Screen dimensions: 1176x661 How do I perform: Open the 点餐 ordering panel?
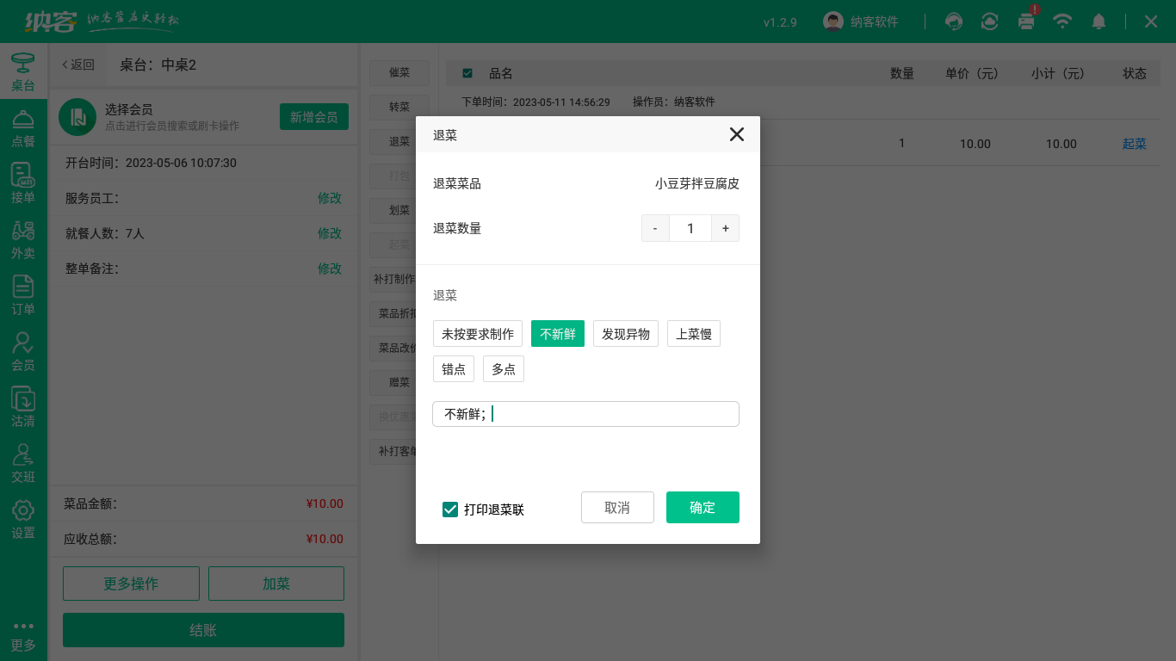(x=23, y=129)
